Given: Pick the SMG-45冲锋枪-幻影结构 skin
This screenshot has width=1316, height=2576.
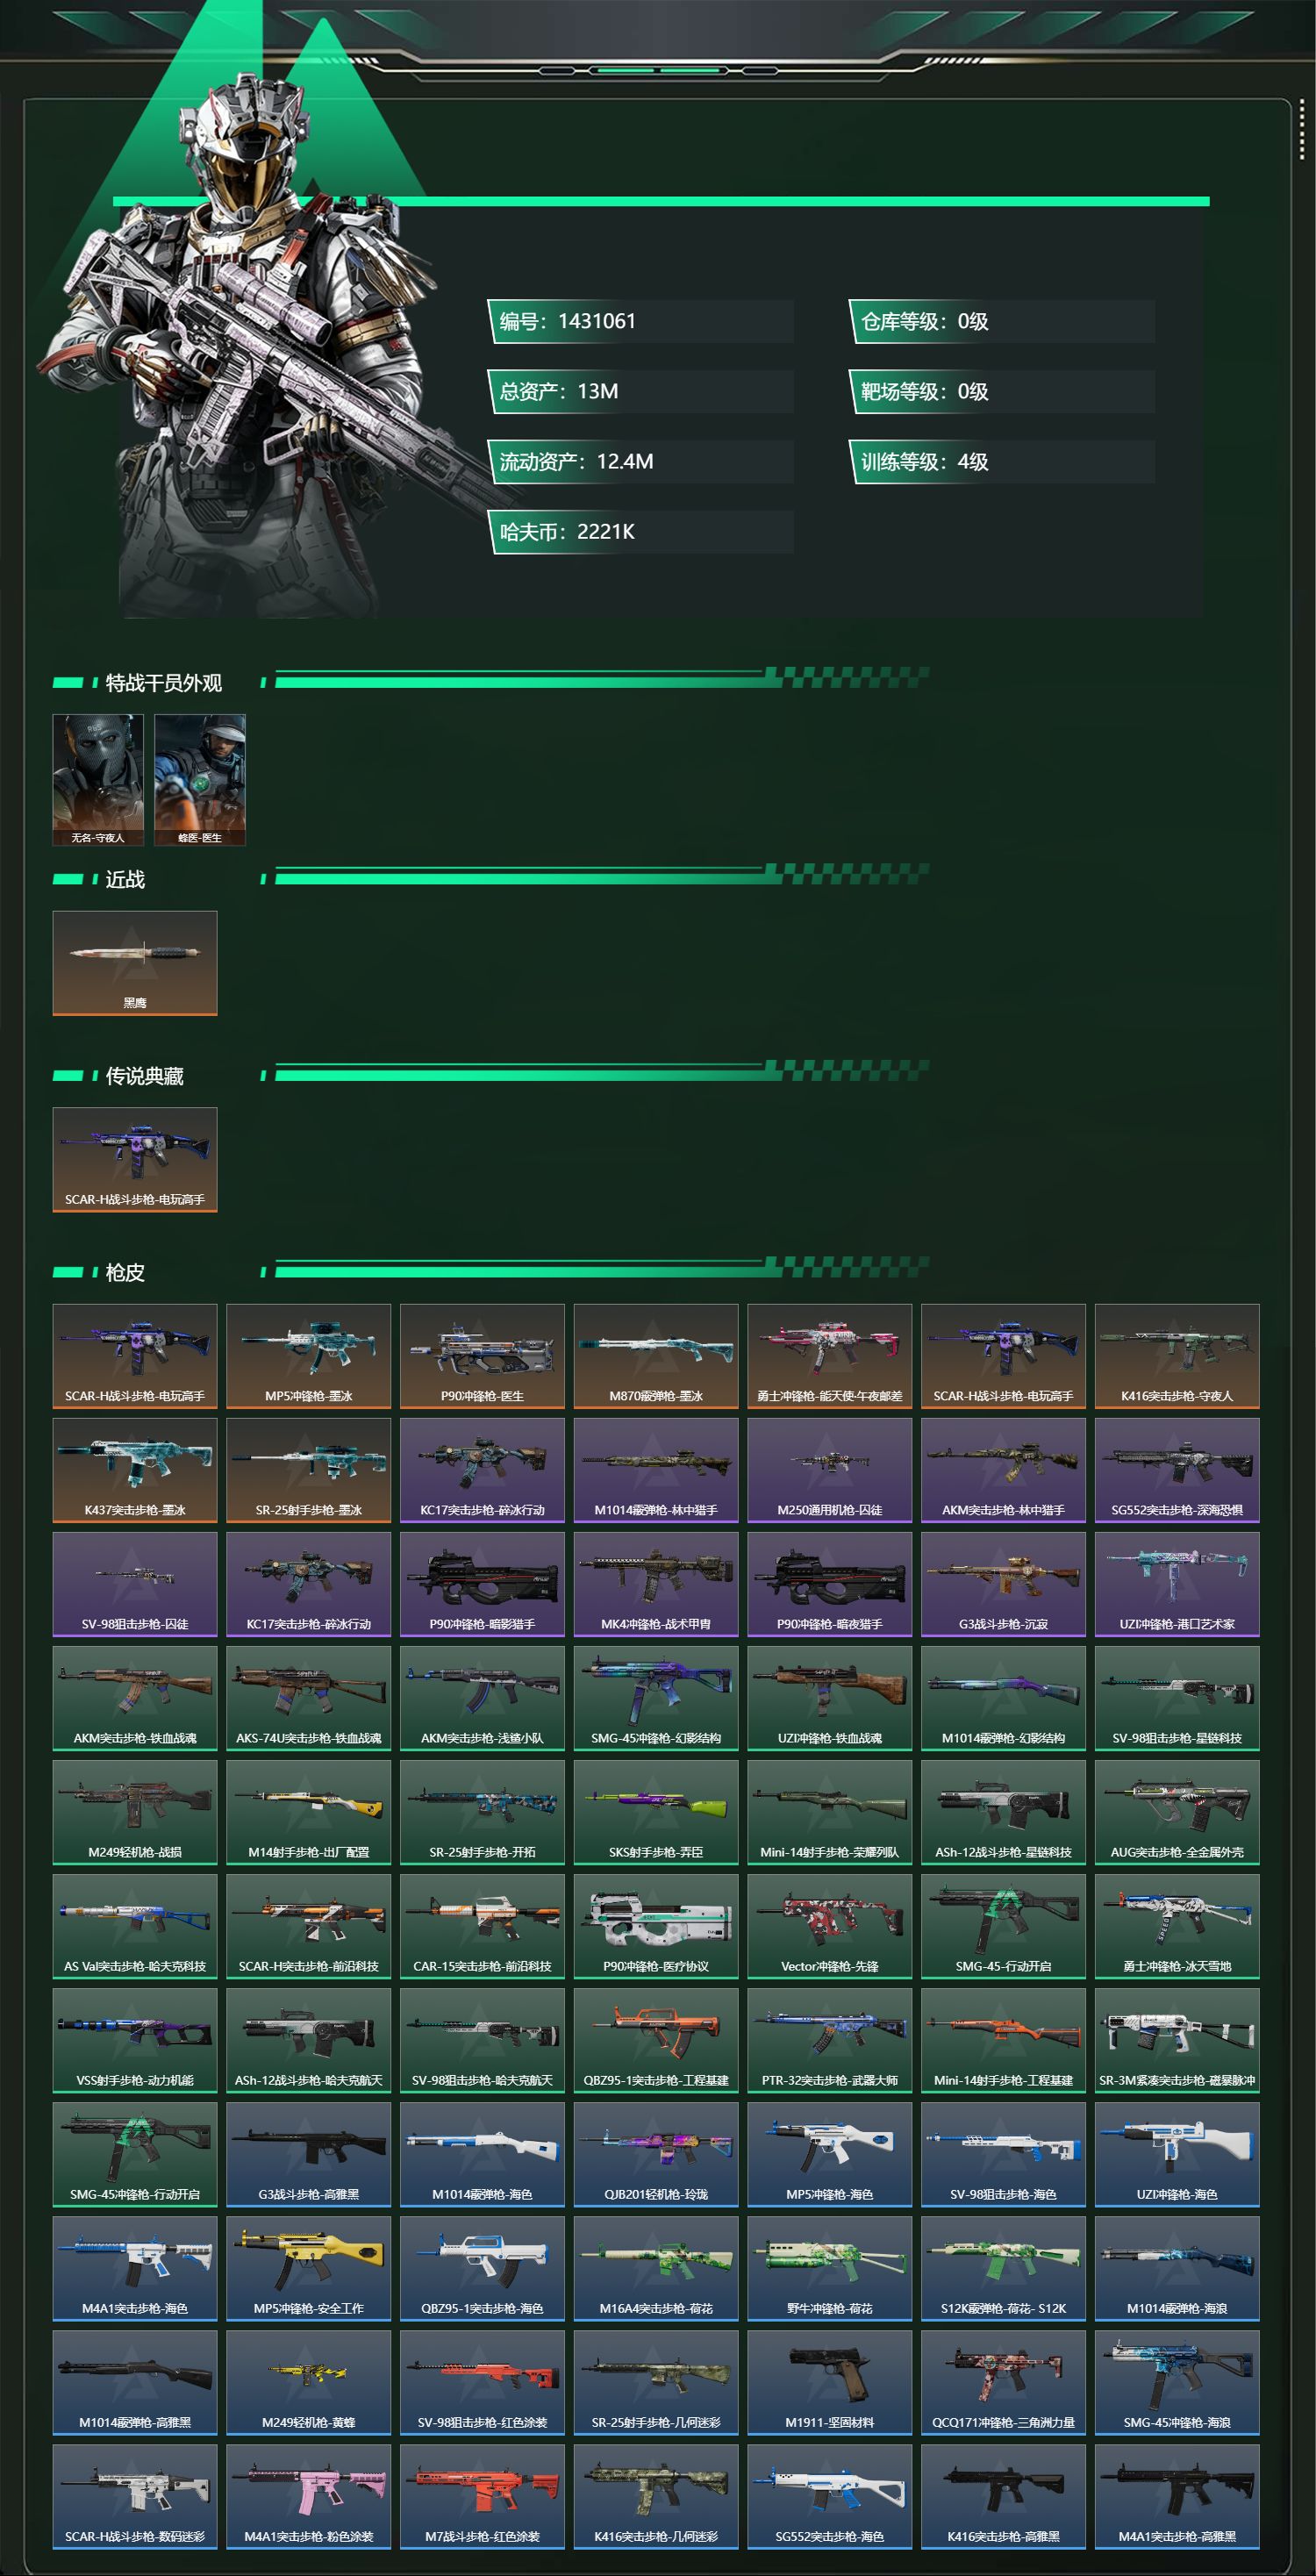Looking at the screenshot, I should pos(656,1698).
